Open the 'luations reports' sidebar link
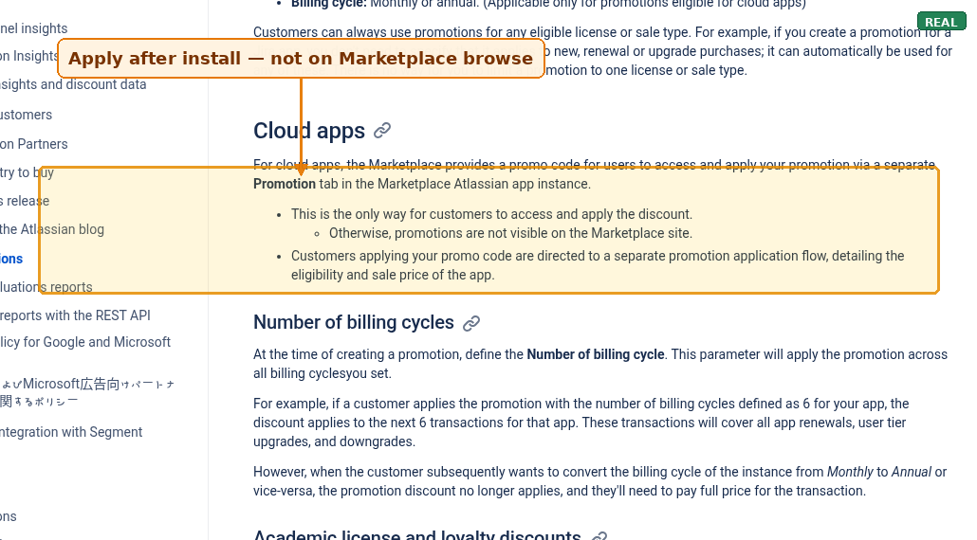The image size is (977, 540). (46, 287)
